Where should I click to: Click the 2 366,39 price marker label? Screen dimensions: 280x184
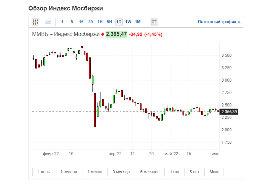point(229,112)
